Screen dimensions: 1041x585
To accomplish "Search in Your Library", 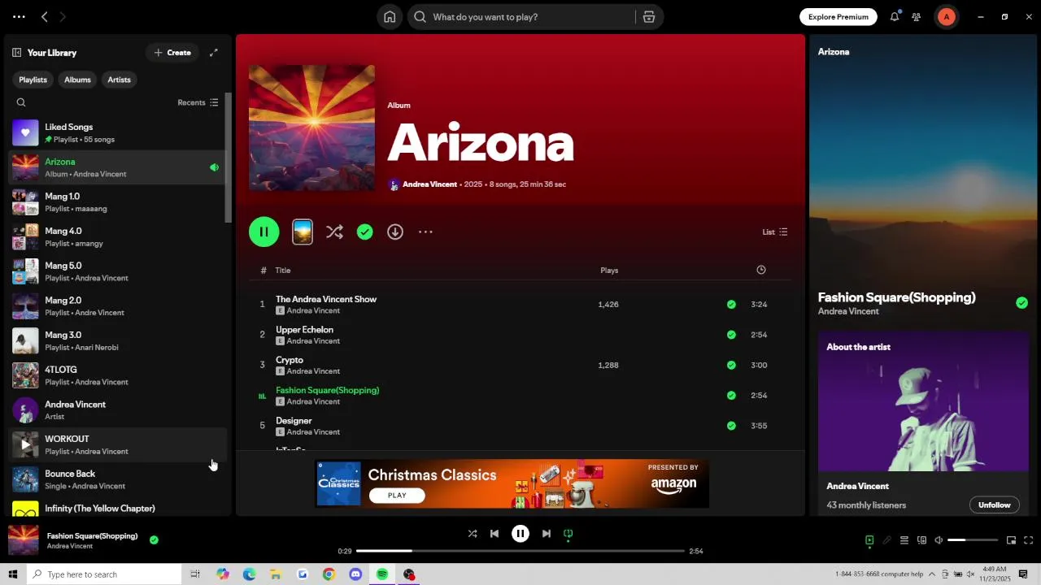I will pyautogui.click(x=21, y=102).
